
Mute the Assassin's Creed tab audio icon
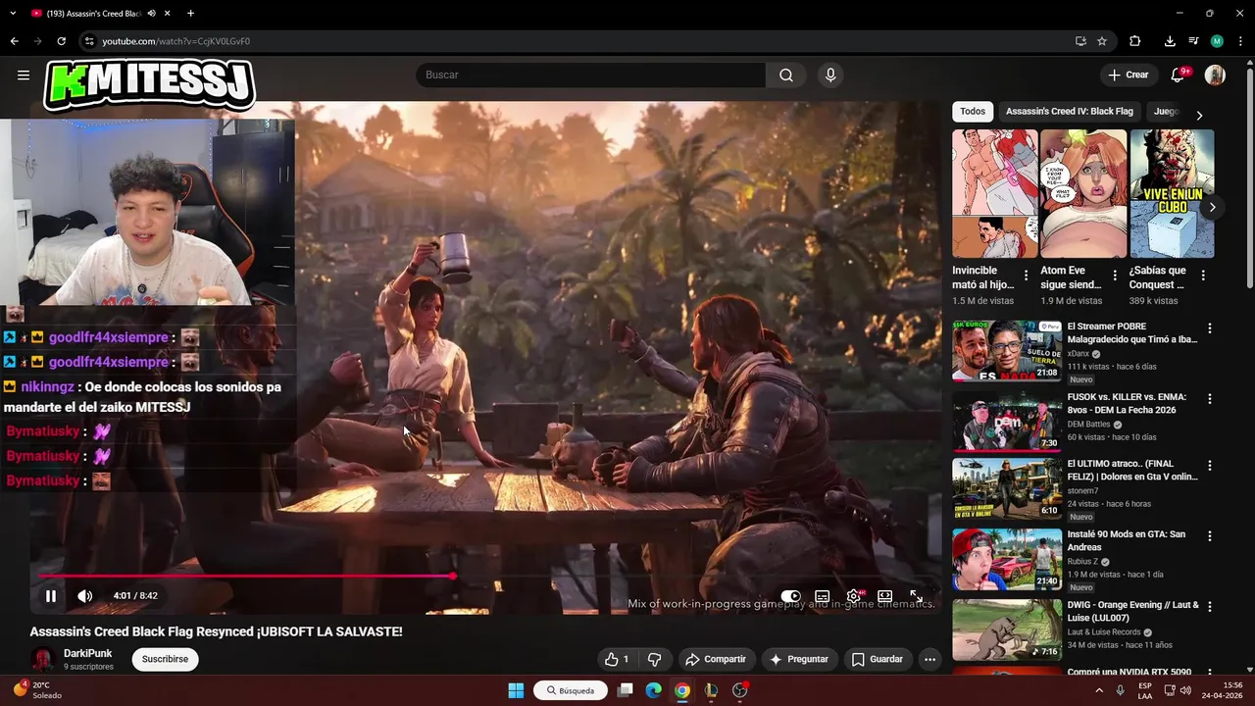coord(151,14)
